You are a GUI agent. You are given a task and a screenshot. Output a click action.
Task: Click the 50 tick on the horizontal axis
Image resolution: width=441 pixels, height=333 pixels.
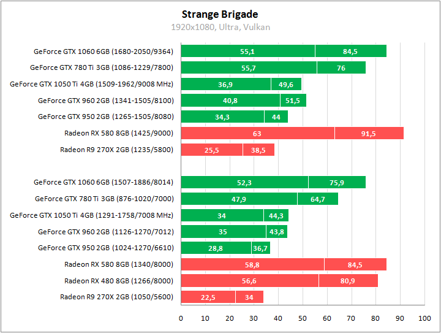(303, 318)
